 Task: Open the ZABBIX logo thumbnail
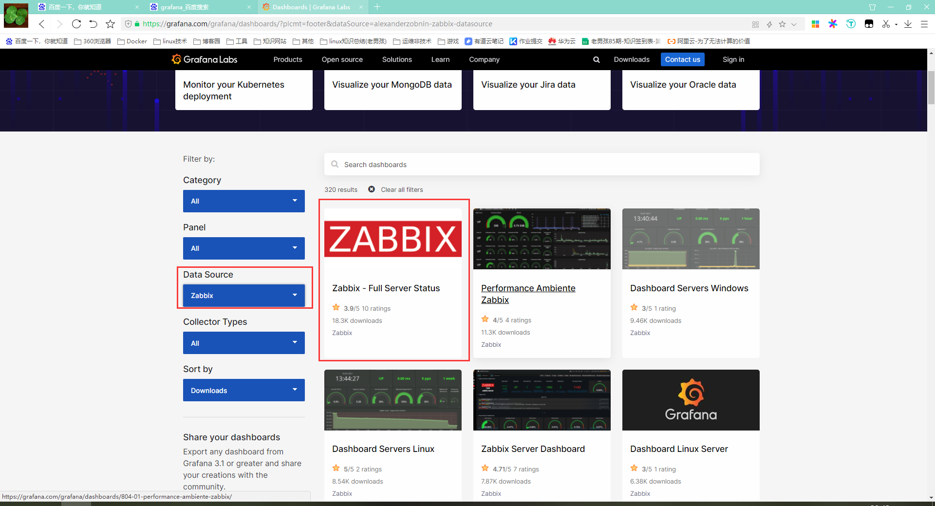pos(393,239)
